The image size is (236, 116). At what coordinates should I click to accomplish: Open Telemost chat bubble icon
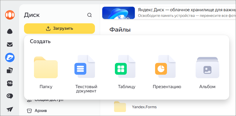[10, 96]
